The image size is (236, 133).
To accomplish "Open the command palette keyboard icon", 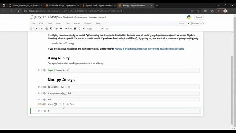I will [x=107, y=28].
